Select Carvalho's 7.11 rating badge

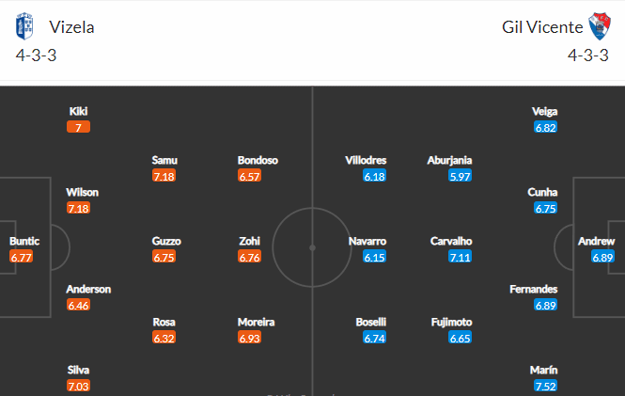[460, 257]
